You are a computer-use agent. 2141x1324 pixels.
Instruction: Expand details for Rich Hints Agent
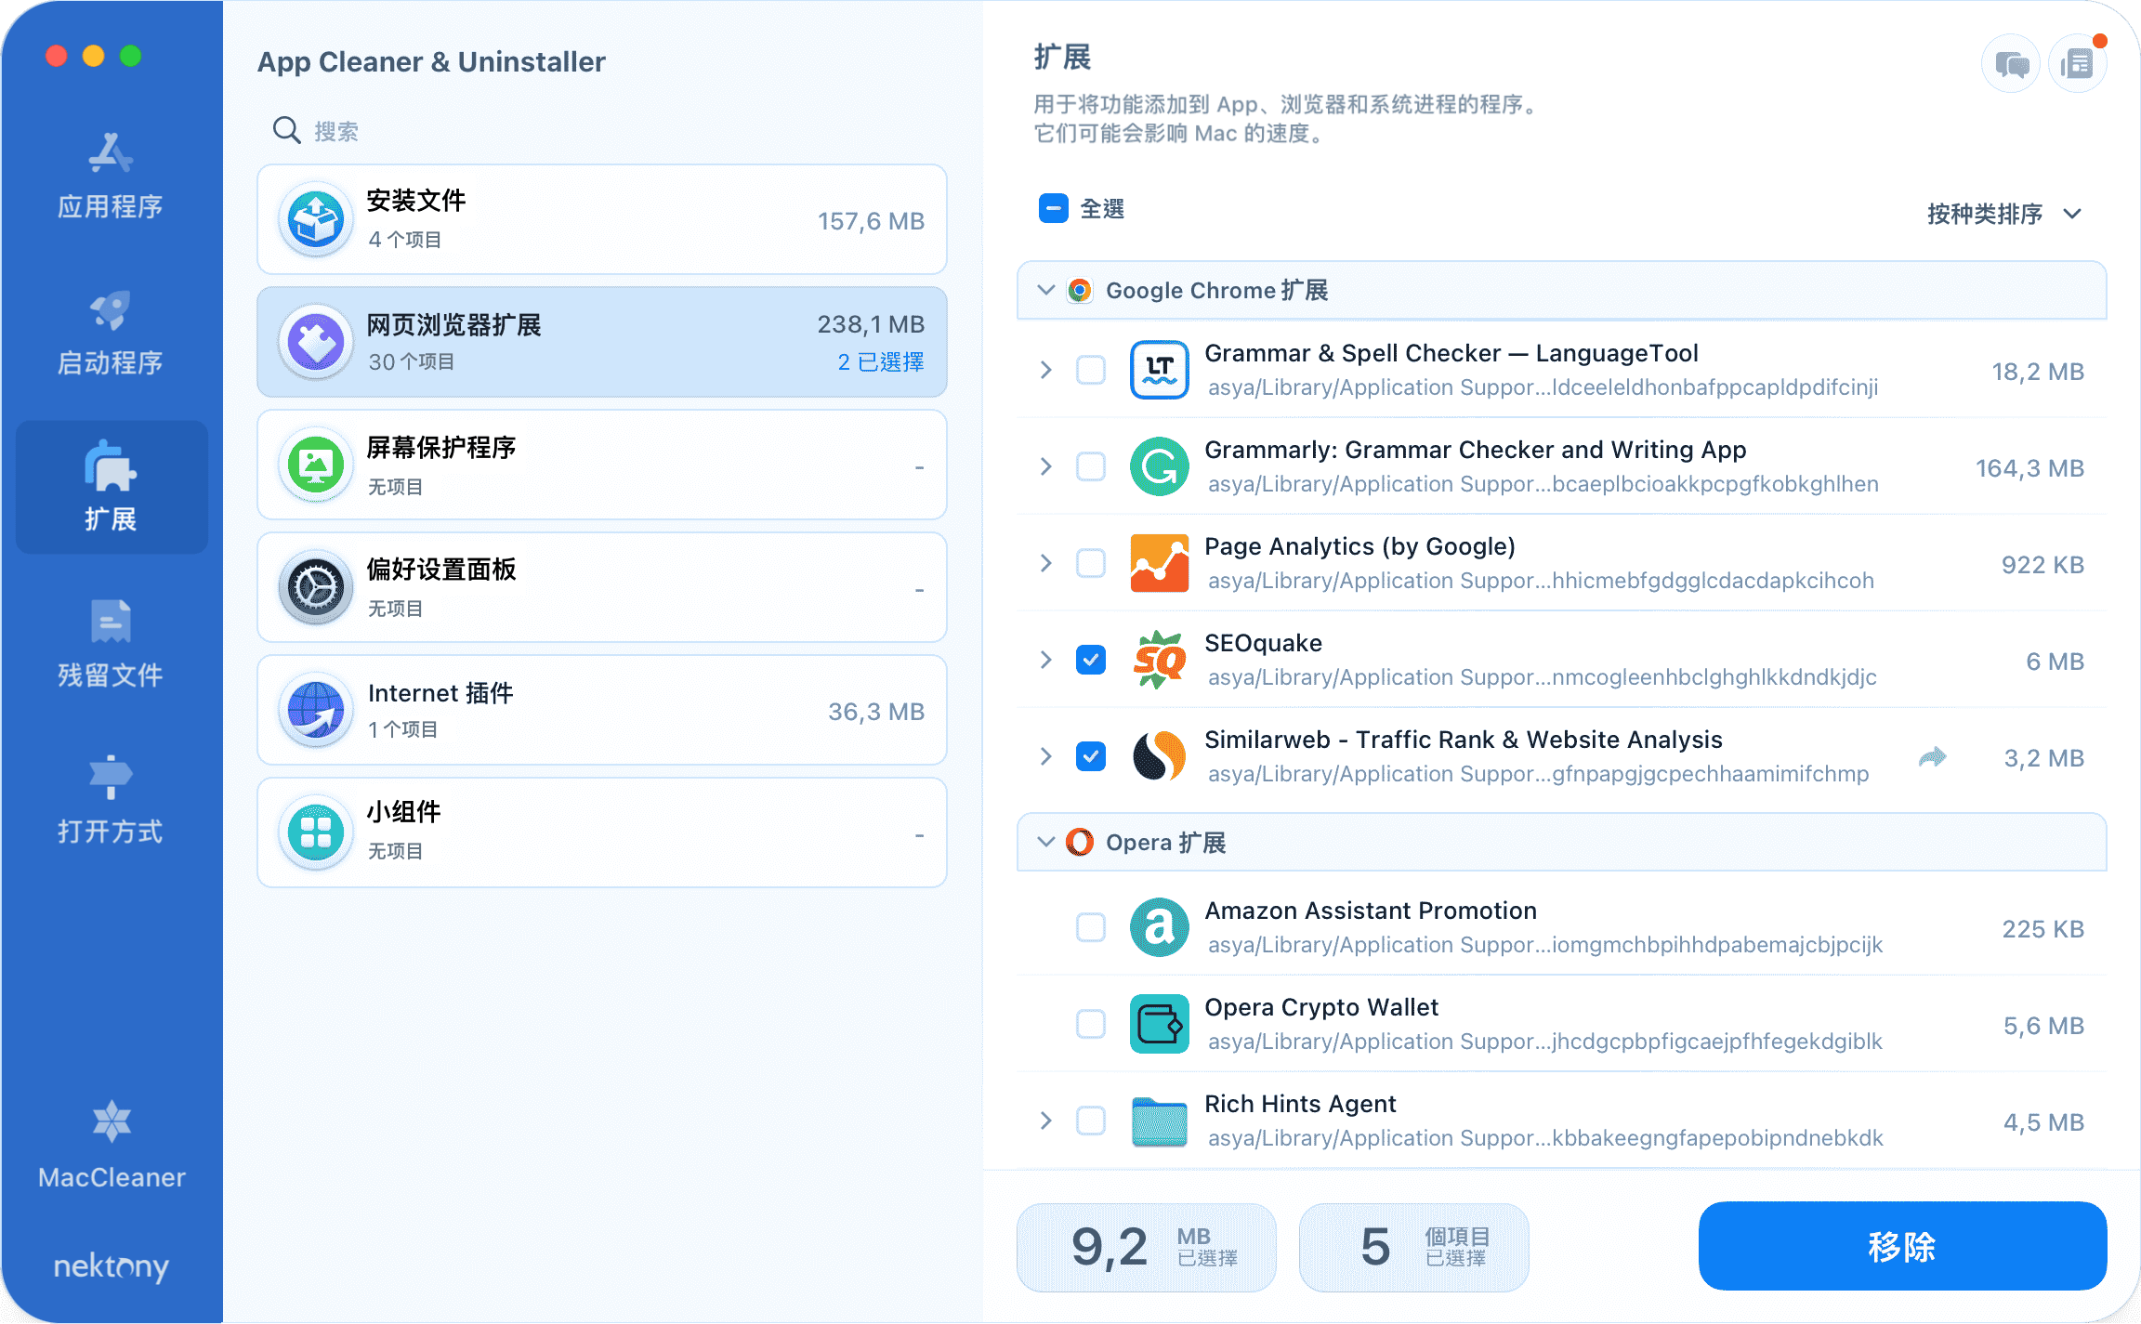tap(1046, 1121)
